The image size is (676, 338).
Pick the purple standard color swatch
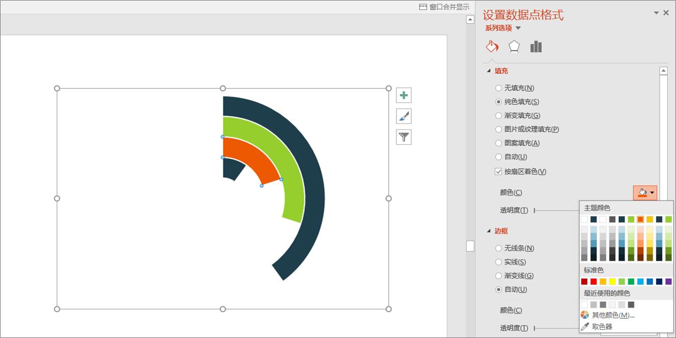click(668, 281)
